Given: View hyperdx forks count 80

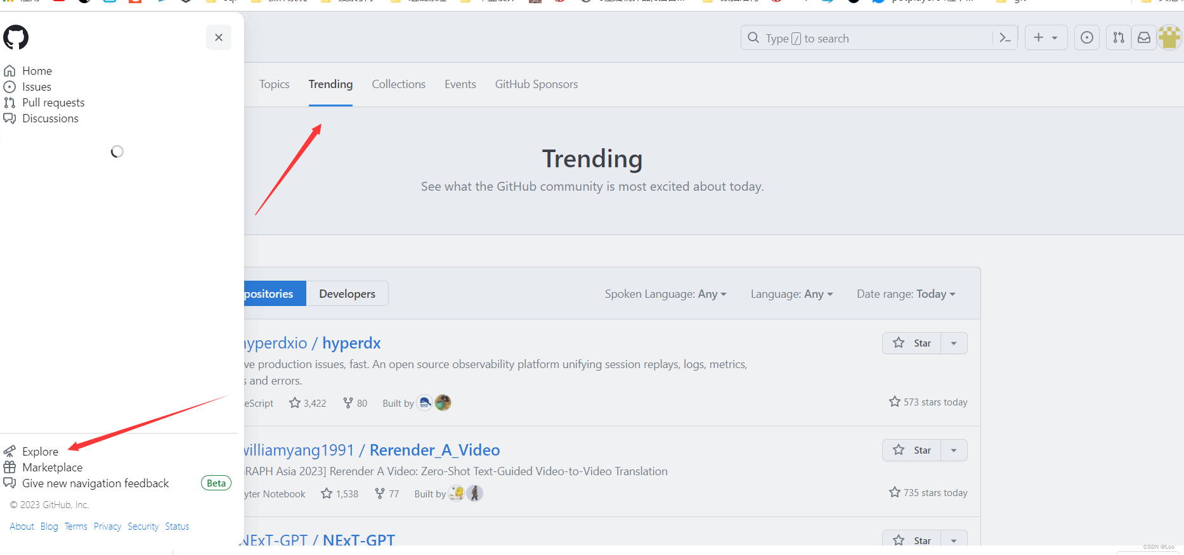Looking at the screenshot, I should pos(355,403).
